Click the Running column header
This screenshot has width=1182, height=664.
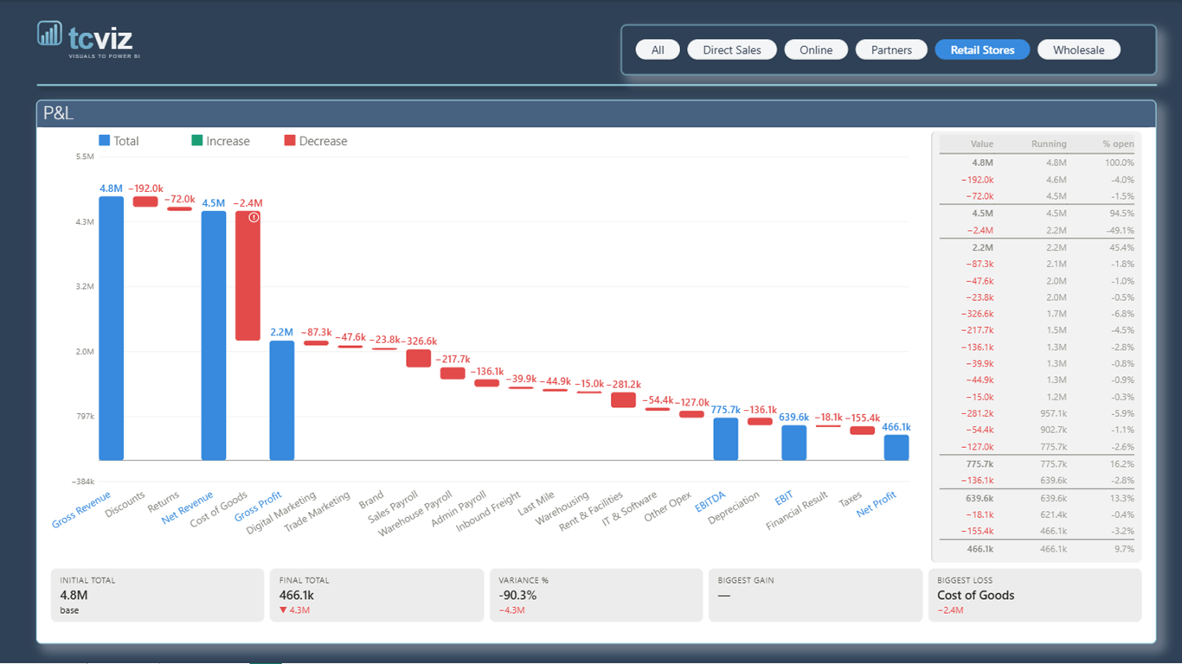pyautogui.click(x=1049, y=144)
